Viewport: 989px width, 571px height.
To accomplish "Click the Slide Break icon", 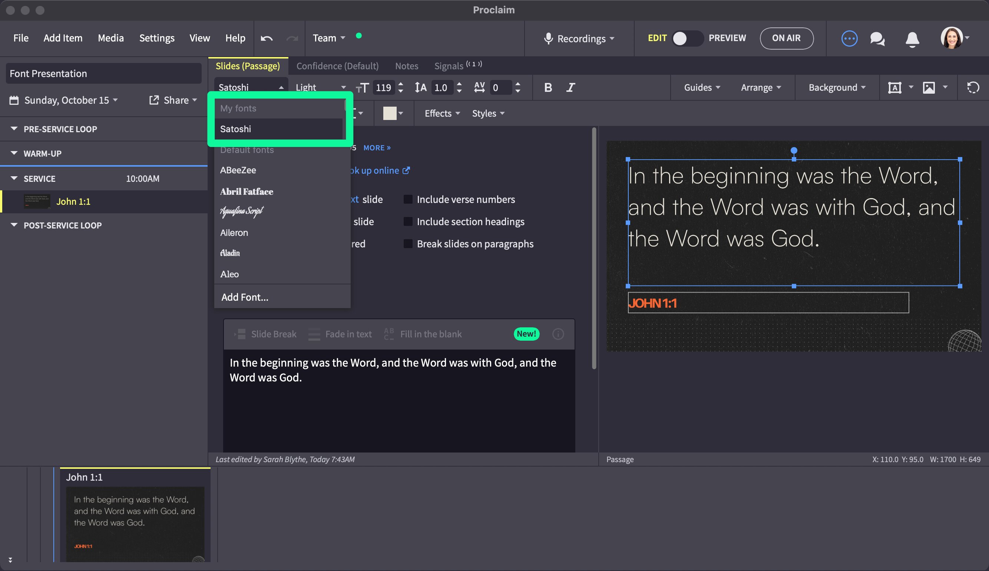I will [x=240, y=334].
